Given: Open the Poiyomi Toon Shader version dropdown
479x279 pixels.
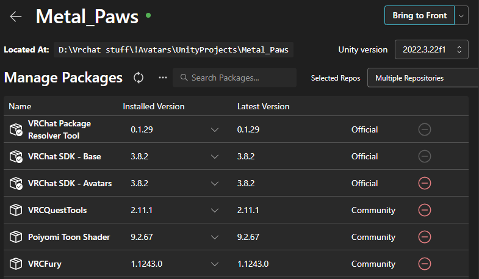Looking at the screenshot, I should tap(214, 237).
